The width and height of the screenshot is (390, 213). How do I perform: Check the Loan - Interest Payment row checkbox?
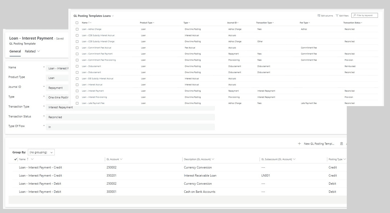tap(77, 91)
